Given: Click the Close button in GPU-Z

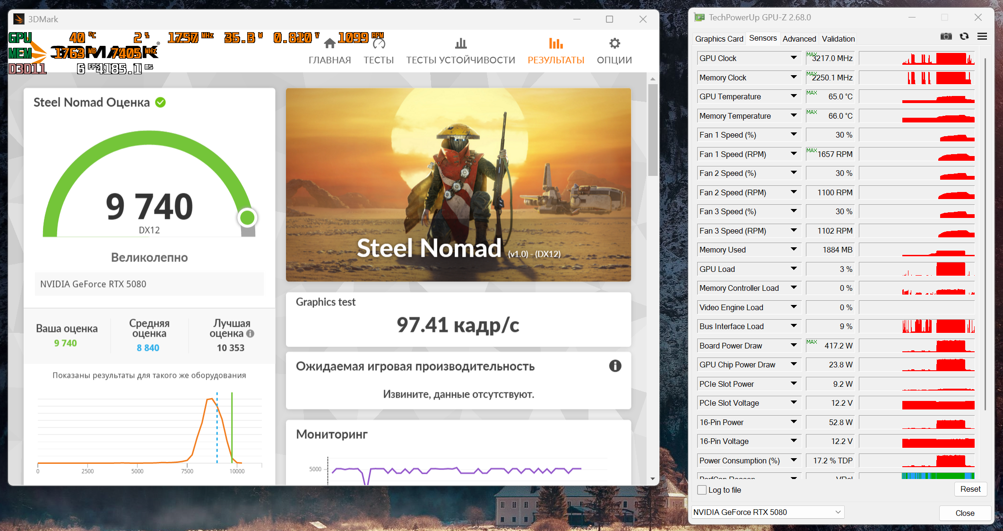Looking at the screenshot, I should pyautogui.click(x=964, y=513).
